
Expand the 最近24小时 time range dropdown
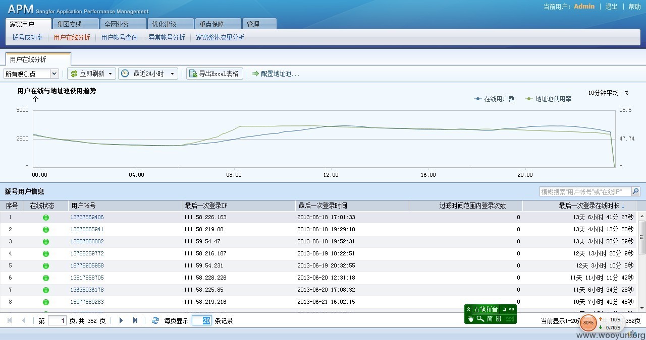(x=172, y=74)
